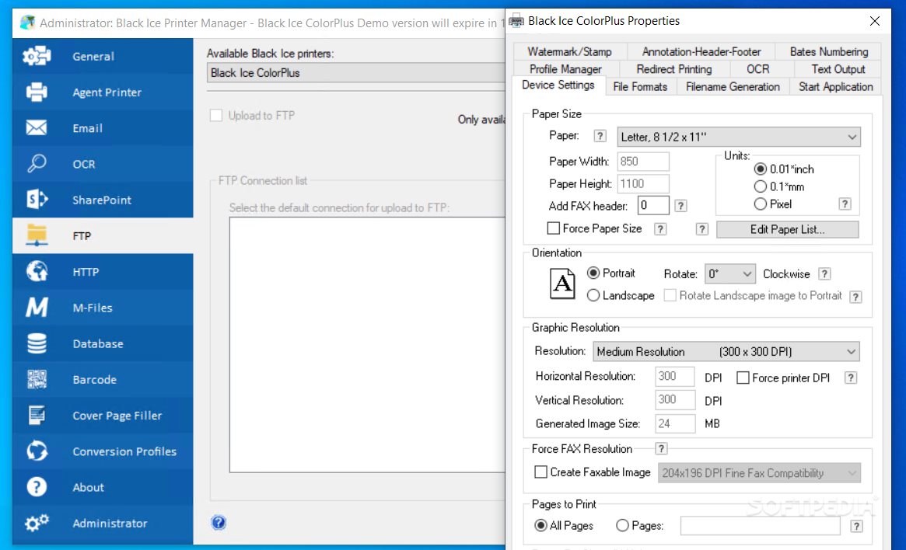
Task: Click help icon next to Force printer DPI
Action: [x=851, y=378]
